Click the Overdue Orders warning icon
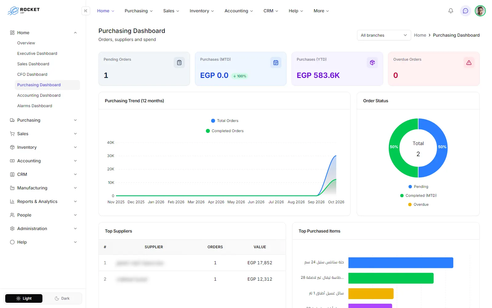Image resolution: width=492 pixels, height=308 pixels. [469, 63]
